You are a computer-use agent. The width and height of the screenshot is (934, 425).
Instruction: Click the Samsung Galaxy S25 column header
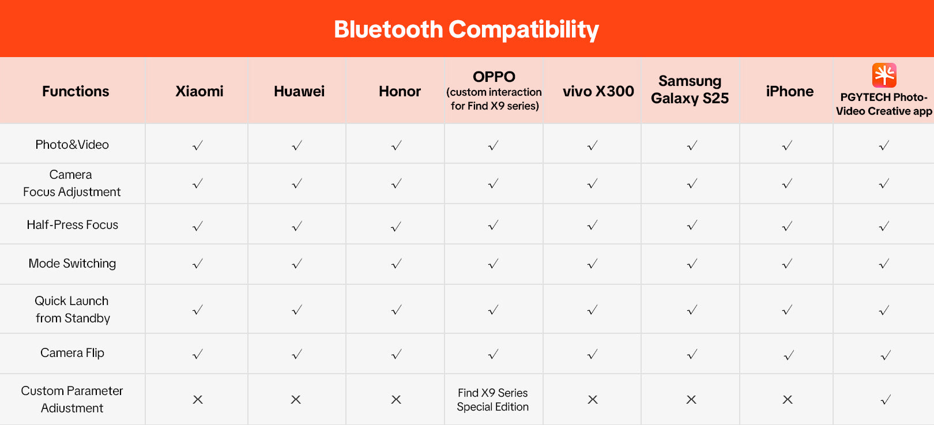[690, 90]
